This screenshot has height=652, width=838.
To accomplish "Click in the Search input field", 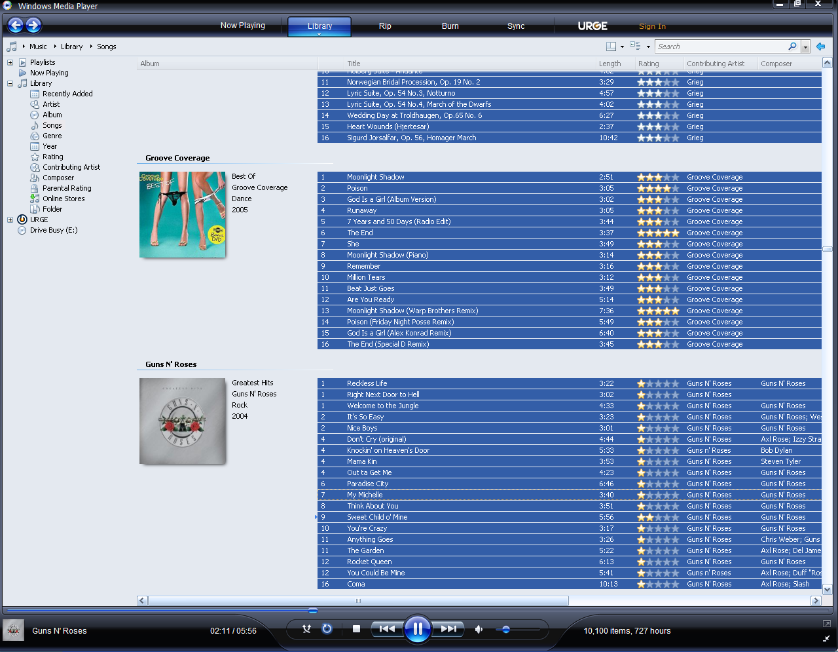I will click(720, 47).
